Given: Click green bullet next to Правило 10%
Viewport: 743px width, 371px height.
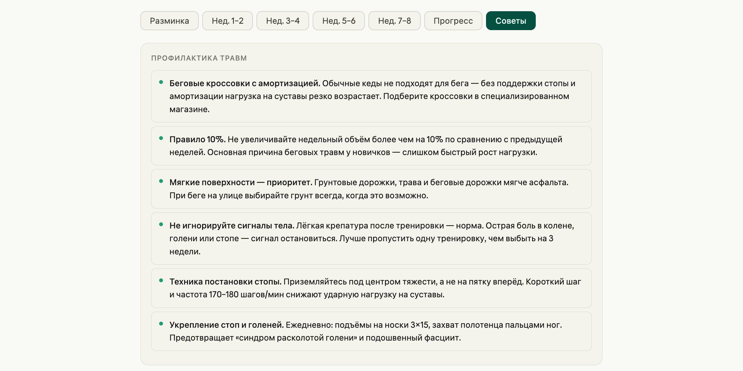Looking at the screenshot, I should [x=161, y=138].
